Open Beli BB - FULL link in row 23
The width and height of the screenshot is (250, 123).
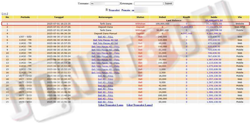(106, 96)
